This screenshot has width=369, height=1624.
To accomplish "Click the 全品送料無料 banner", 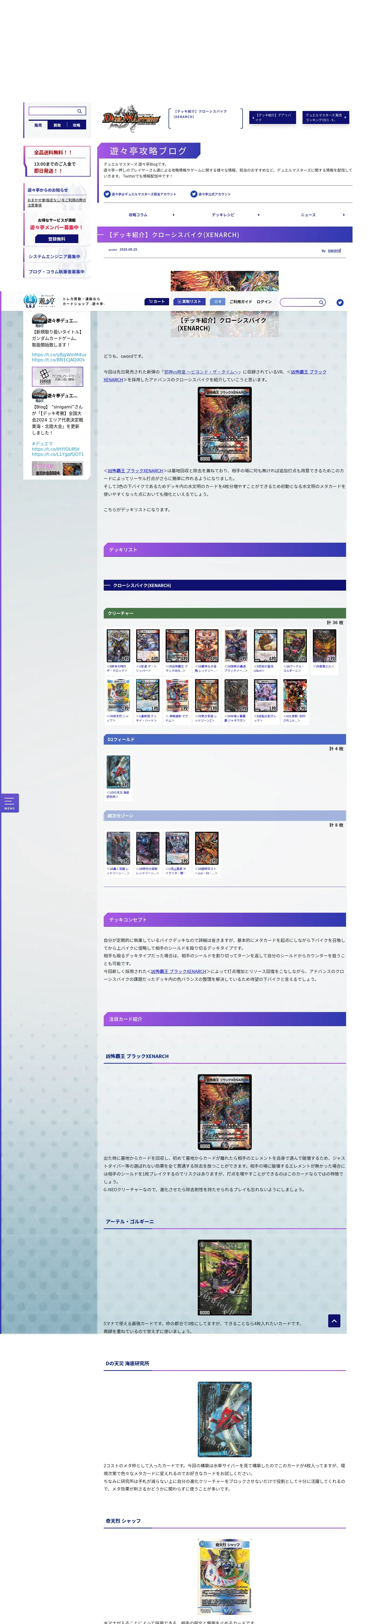I will click(57, 161).
